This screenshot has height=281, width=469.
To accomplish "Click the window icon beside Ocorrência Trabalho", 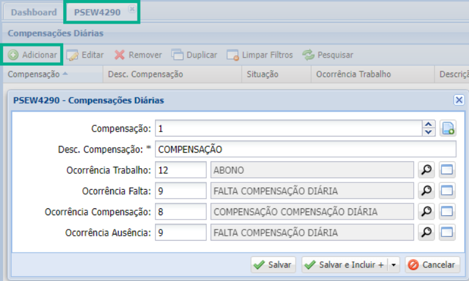I will click(447, 170).
